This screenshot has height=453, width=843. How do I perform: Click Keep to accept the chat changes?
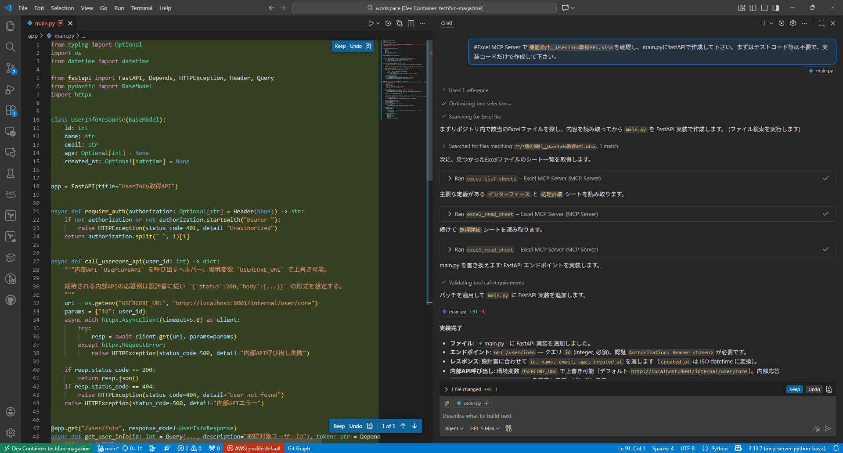tap(795, 389)
